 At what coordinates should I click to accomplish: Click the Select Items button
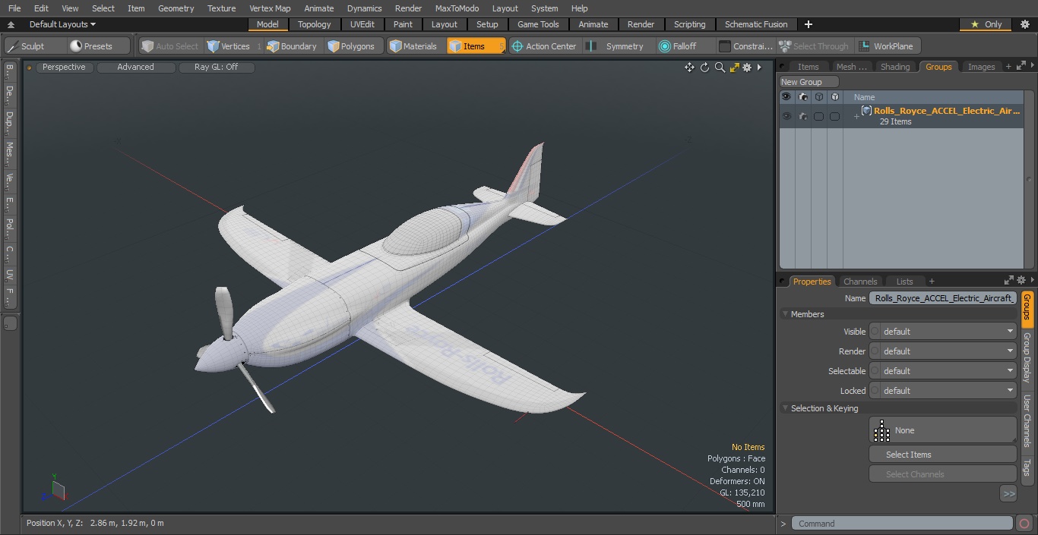[942, 455]
